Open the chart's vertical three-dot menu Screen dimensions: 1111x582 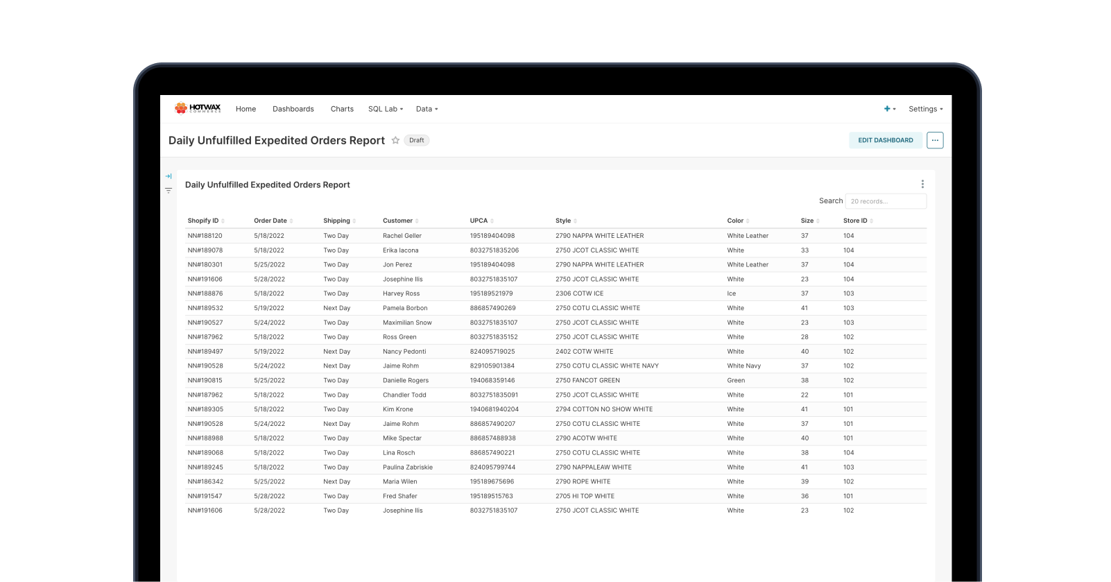click(922, 185)
